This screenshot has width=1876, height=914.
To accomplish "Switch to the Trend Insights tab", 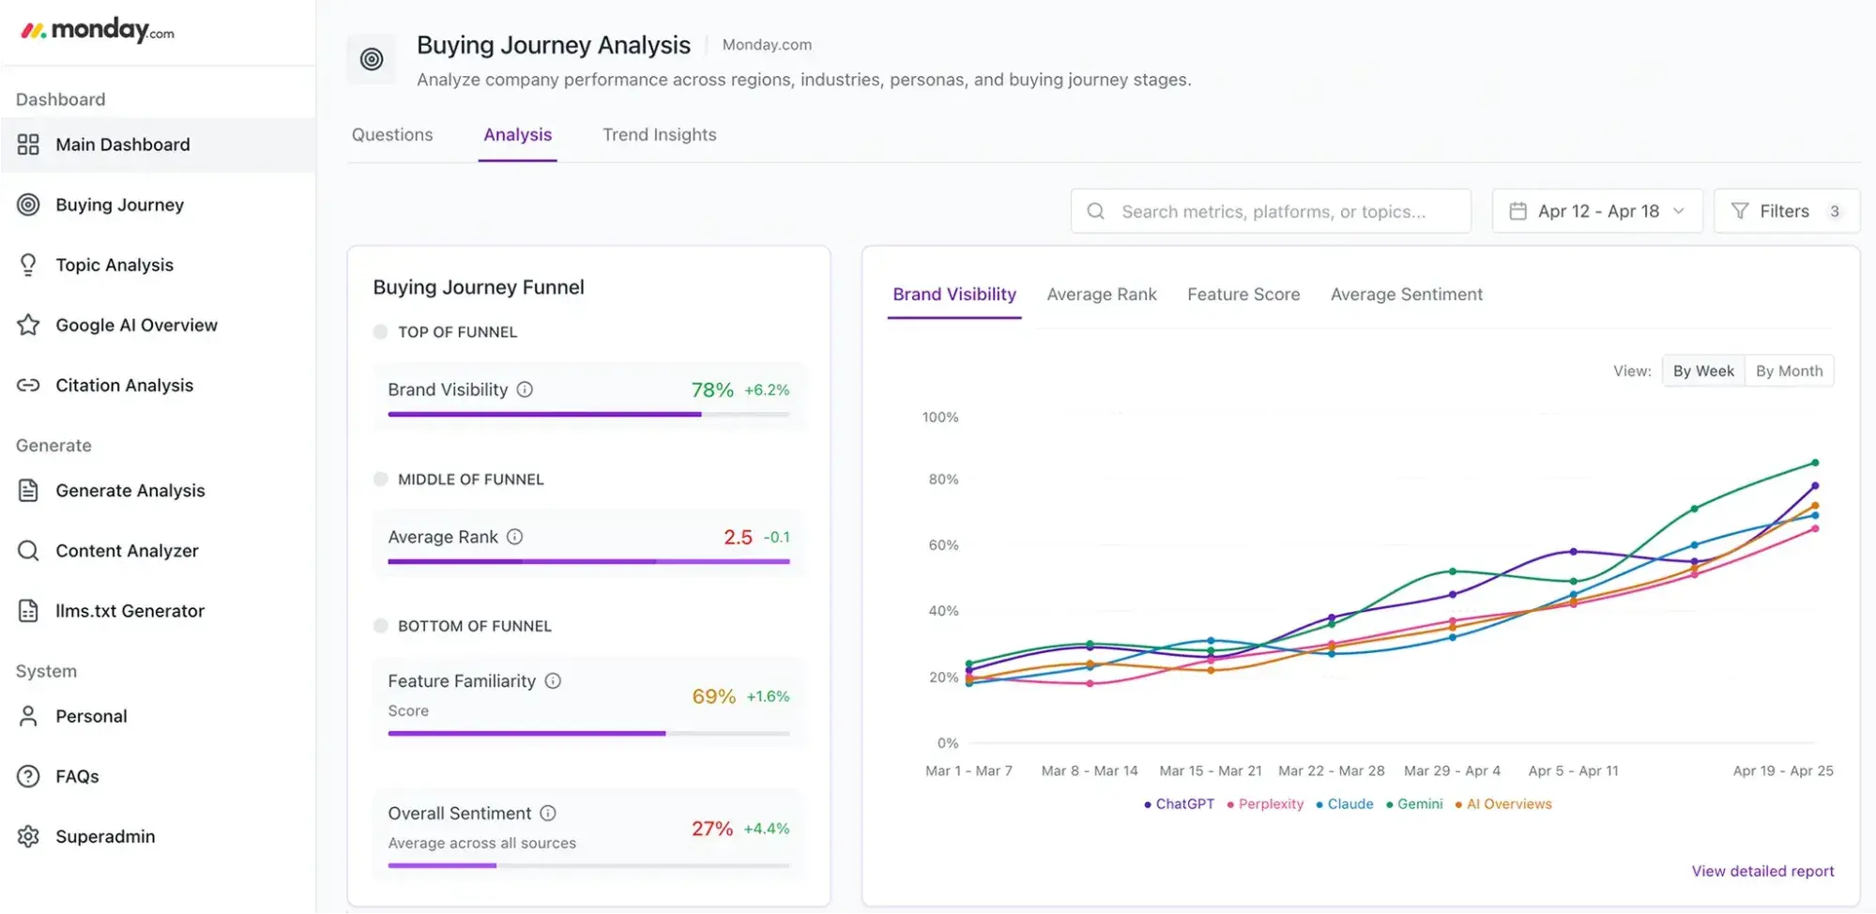I will pos(659,134).
